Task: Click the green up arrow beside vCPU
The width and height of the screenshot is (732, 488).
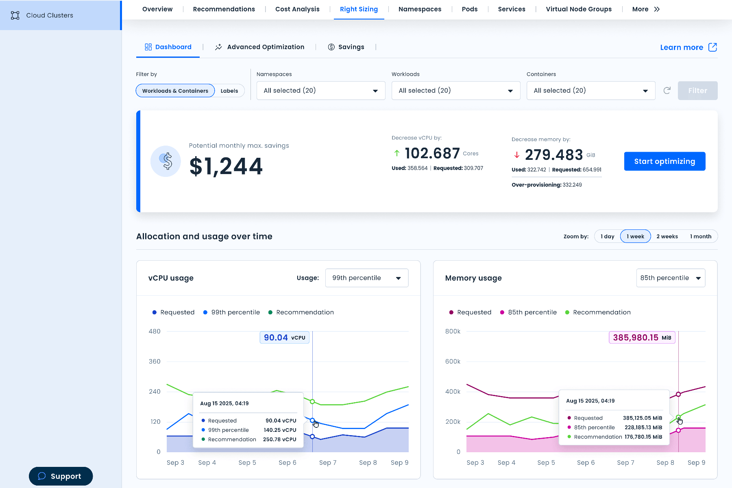Action: click(397, 153)
